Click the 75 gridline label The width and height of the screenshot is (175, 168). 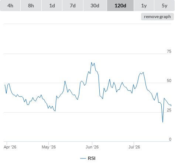click(169, 51)
